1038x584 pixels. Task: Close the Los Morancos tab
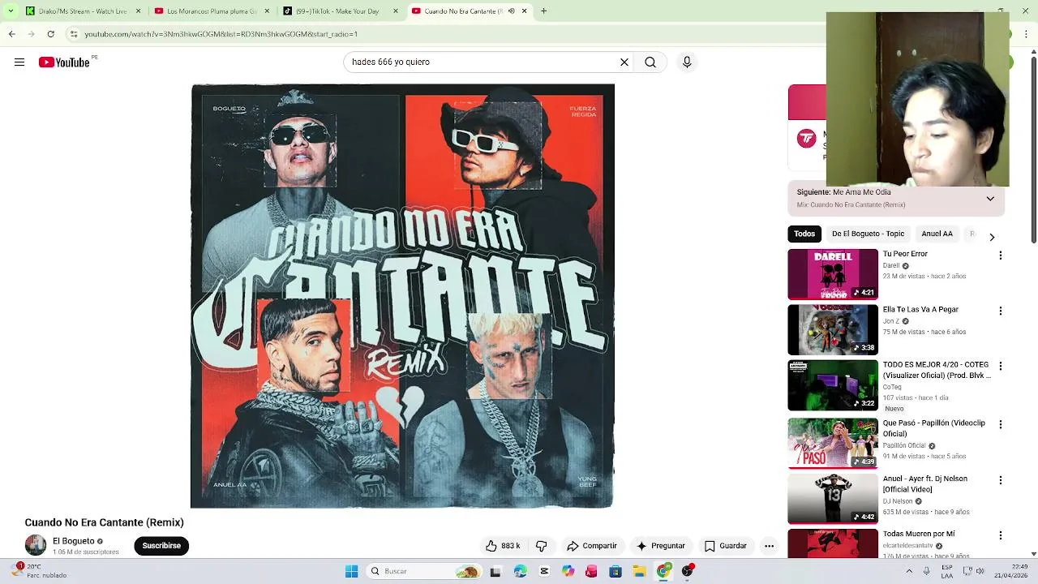[267, 11]
